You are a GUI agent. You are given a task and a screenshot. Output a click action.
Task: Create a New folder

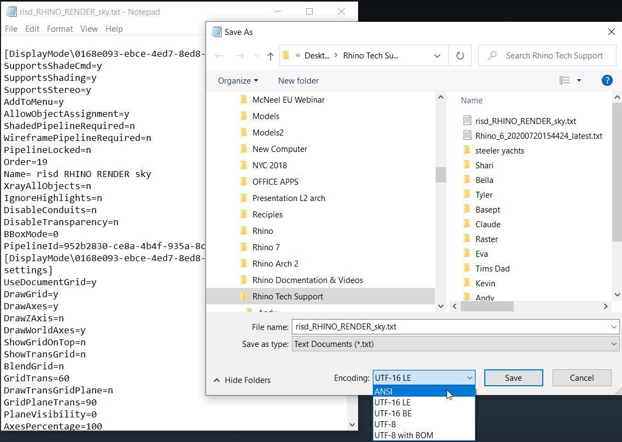tap(298, 80)
